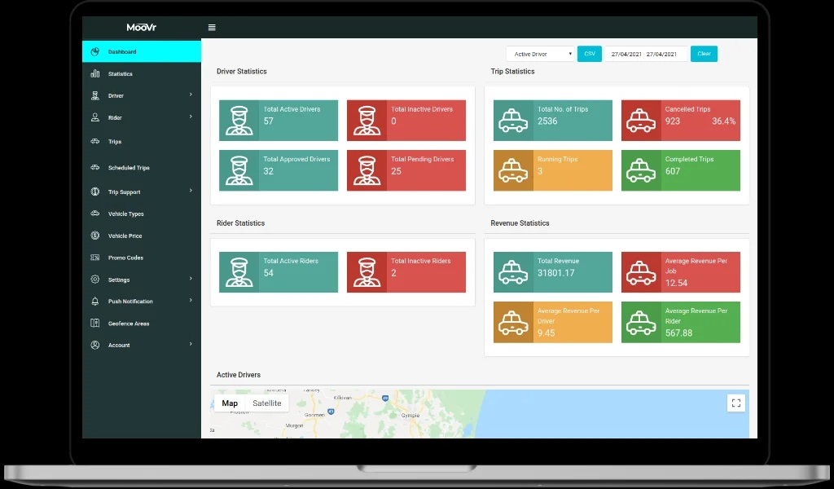Click the Statistics bar chart icon
The height and width of the screenshot is (489, 834).
[x=95, y=73]
